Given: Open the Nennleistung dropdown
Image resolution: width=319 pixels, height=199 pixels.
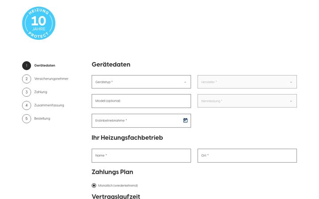Looking at the screenshot, I should (247, 101).
